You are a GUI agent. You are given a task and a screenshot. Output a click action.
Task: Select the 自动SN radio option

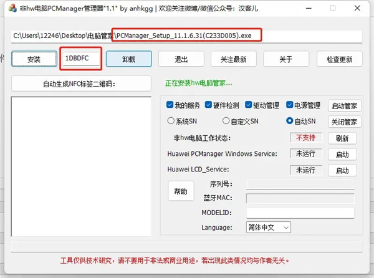[290, 121]
